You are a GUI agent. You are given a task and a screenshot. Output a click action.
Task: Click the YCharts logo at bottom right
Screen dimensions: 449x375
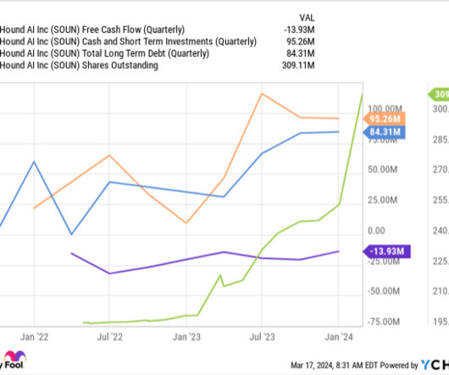click(x=435, y=365)
